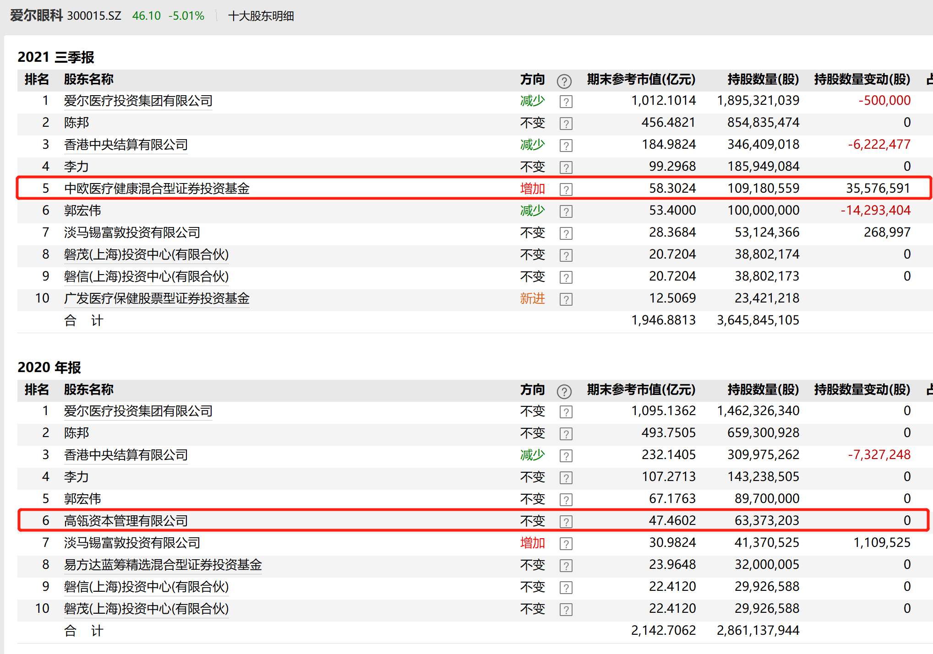Click question icon beside 中欧医疗健康混合型 row
Image resolution: width=933 pixels, height=654 pixels.
click(x=566, y=189)
